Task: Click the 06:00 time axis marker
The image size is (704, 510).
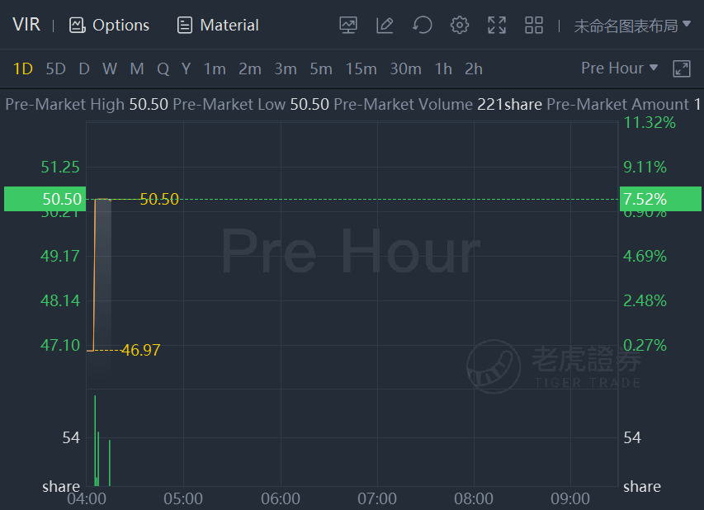Action: click(281, 499)
